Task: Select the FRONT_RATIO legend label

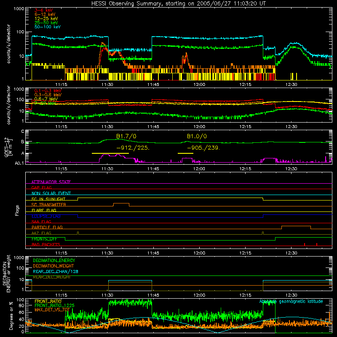Action: [x=48, y=301]
